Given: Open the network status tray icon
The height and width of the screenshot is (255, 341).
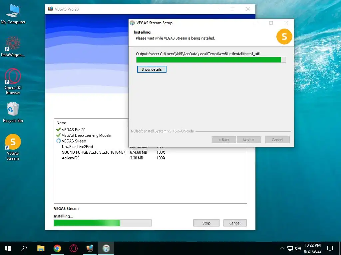Looking at the screenshot, I should (290, 248).
